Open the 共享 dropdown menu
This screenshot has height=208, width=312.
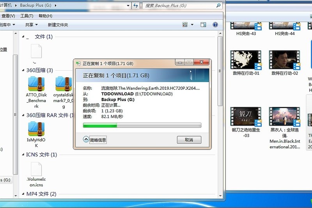tap(32, 25)
